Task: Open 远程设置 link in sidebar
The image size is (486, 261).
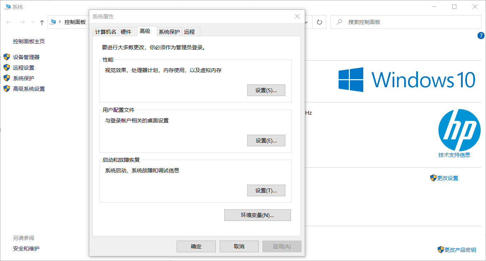Action: click(x=24, y=68)
